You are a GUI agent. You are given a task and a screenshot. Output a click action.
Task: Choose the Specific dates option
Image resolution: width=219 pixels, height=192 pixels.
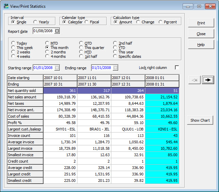click(x=115, y=56)
